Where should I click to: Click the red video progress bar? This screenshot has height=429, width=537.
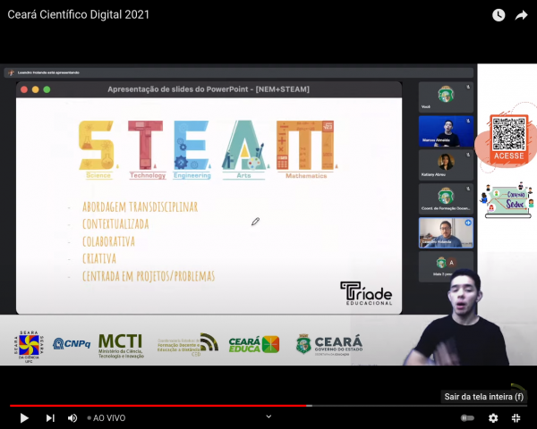coord(158,406)
